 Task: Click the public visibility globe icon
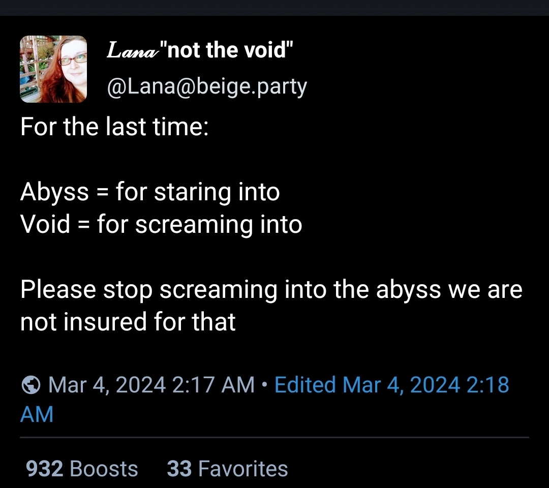pos(31,385)
